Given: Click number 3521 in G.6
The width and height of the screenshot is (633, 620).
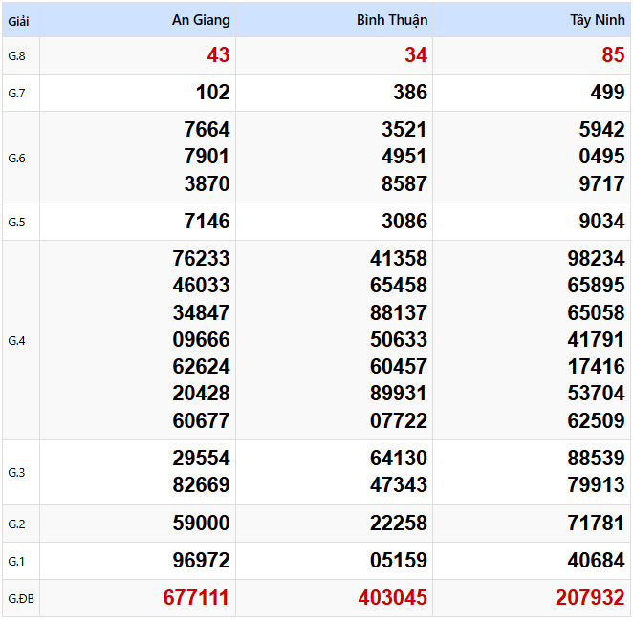Looking at the screenshot, I should click(x=404, y=130).
